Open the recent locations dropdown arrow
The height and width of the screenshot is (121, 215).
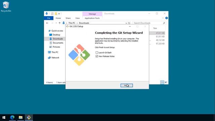(x=56, y=23)
